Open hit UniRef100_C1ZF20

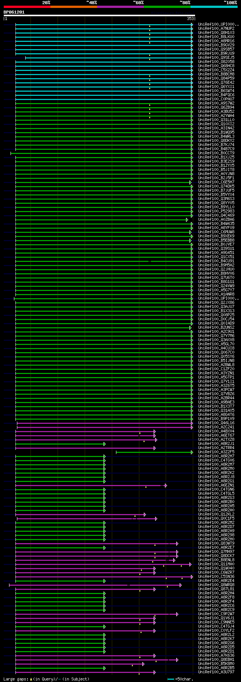(x=216, y=369)
